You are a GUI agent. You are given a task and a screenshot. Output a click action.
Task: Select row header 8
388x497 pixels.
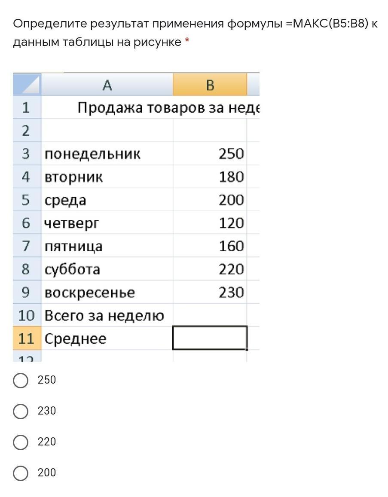[x=26, y=269]
